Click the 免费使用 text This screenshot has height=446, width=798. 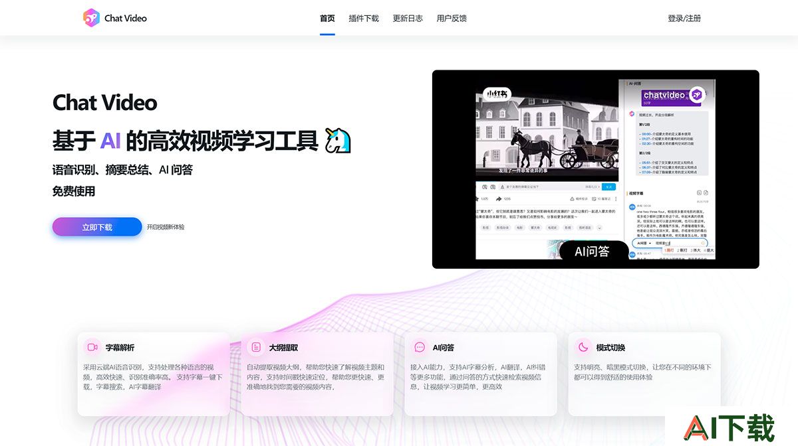tap(74, 191)
